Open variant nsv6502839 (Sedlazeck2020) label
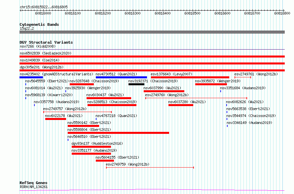 [x=46, y=53]
